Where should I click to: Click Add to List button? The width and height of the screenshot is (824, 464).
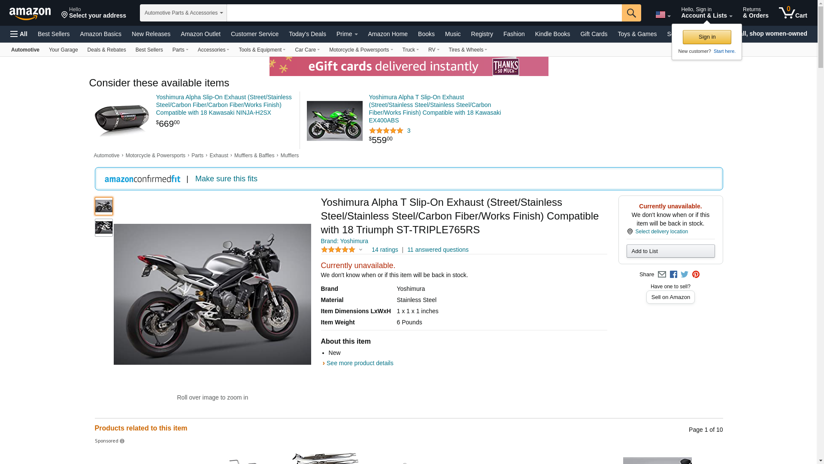(670, 251)
